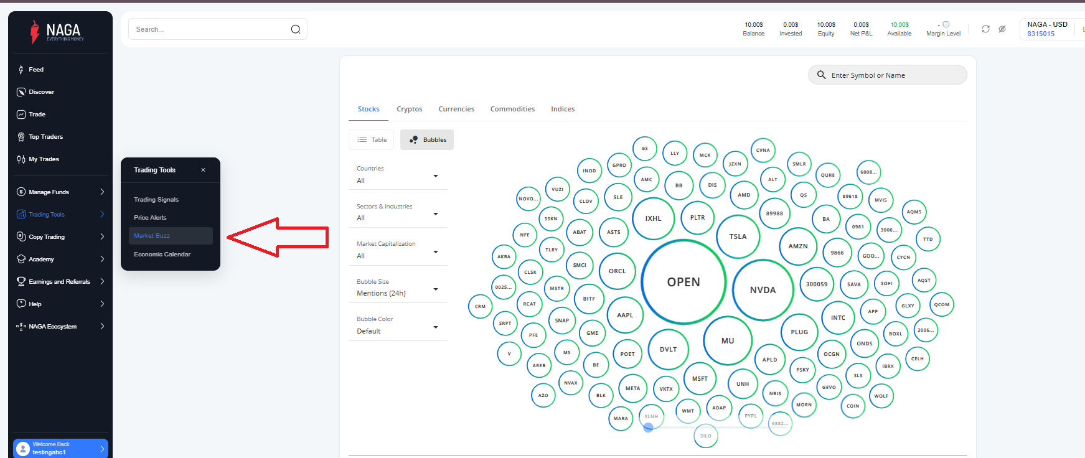Screen dimensions: 1085x458
Task: Click the magnifier icon in top search
Action: click(x=296, y=29)
